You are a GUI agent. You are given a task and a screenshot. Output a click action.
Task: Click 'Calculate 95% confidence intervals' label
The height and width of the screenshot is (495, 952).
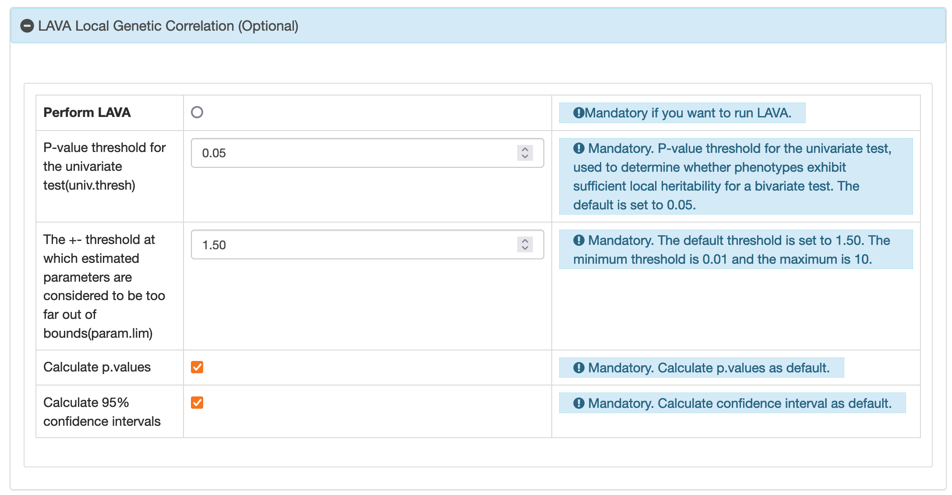[x=102, y=412]
